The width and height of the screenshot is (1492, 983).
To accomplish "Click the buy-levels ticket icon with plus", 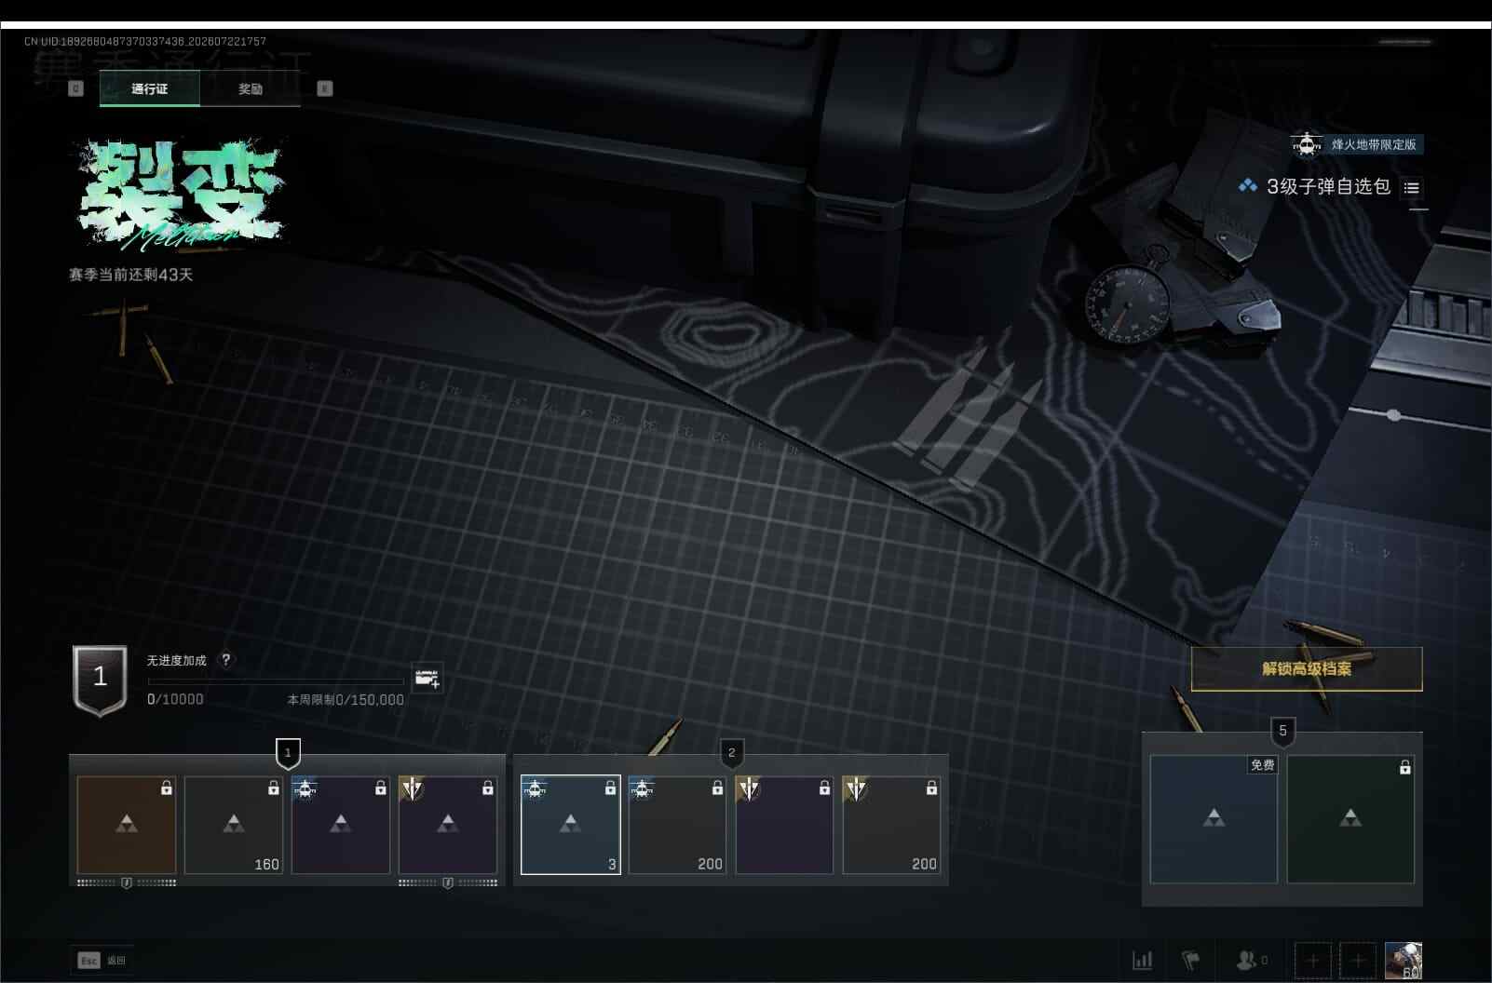I will (427, 678).
